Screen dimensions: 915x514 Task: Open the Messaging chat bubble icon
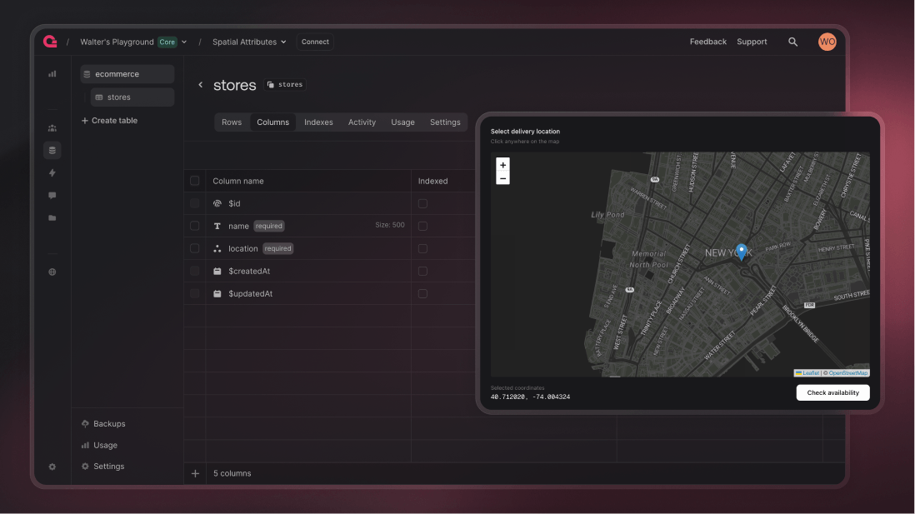52,196
